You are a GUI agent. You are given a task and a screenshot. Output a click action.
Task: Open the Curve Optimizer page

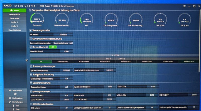pos(15,30)
